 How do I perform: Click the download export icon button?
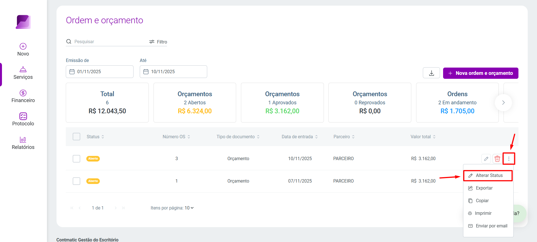pyautogui.click(x=431, y=73)
